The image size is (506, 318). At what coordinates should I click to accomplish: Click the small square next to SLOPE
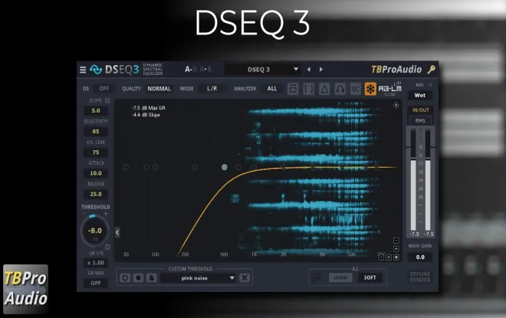coord(107,100)
